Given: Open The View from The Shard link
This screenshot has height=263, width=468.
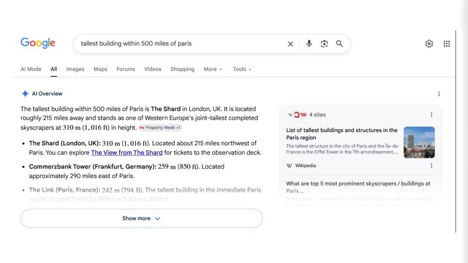Looking at the screenshot, I should tap(127, 153).
